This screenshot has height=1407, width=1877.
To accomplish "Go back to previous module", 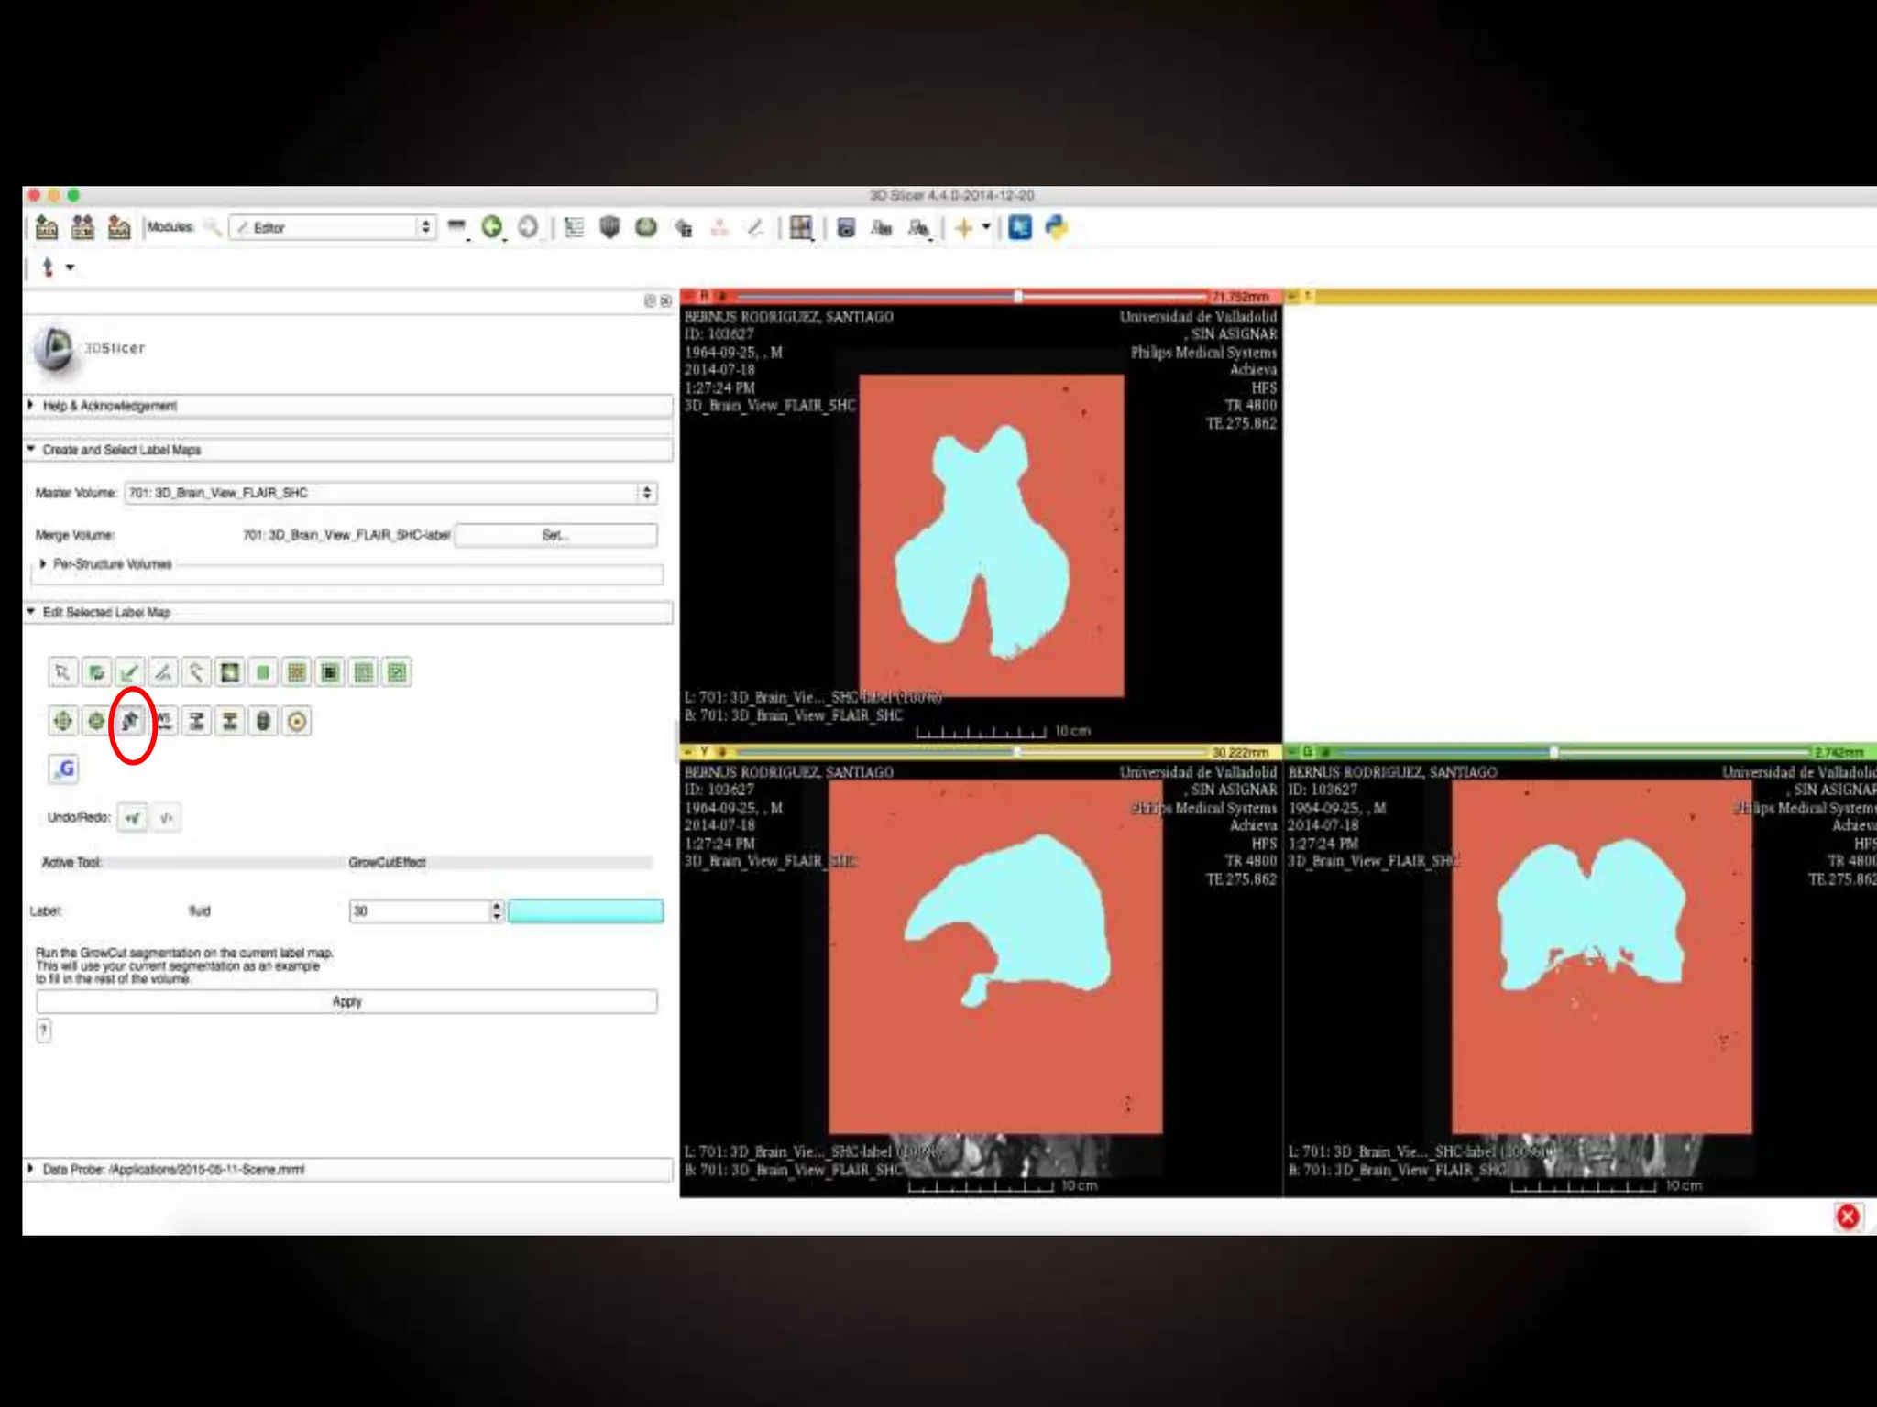I will [492, 227].
